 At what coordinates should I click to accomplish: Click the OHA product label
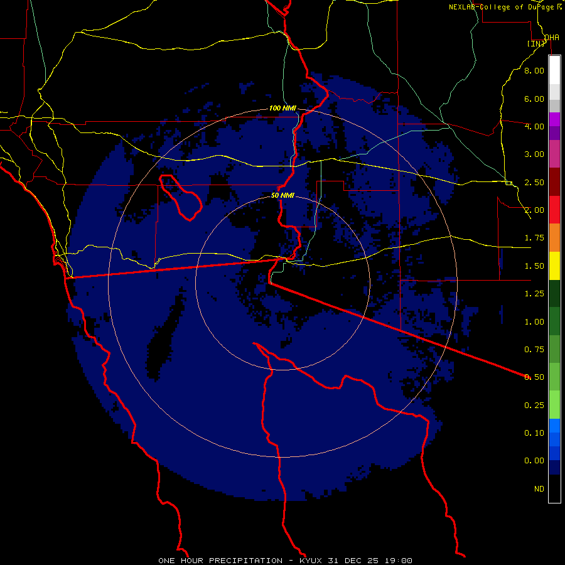552,37
